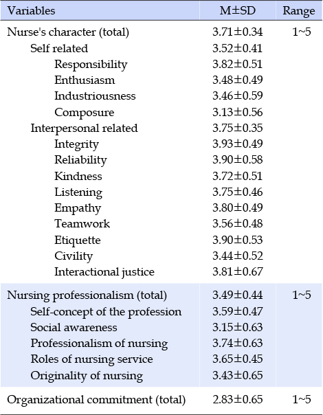Viewport: 323px width, 415px height.
Task: Click the M±SD column header
Action: (x=238, y=10)
